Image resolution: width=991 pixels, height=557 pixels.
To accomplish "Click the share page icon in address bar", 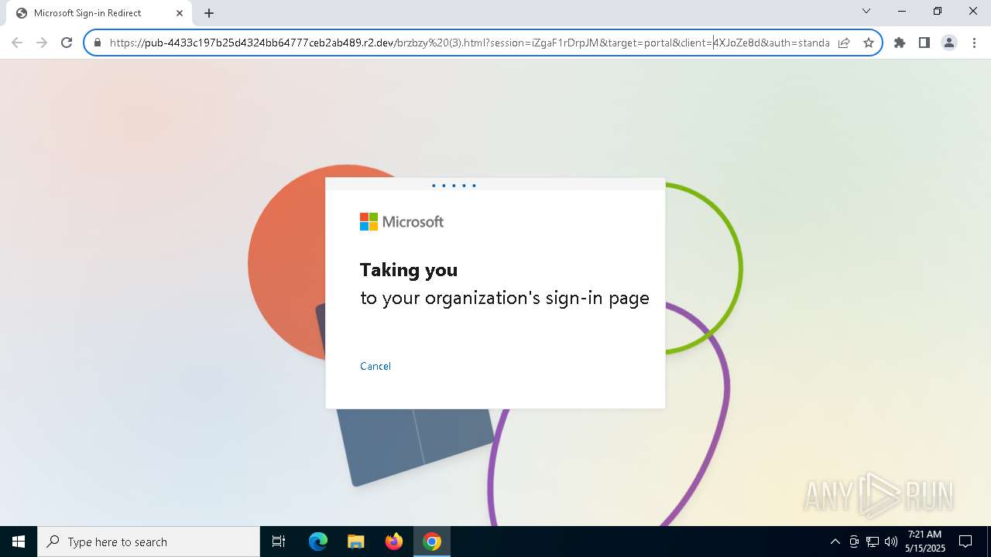I will pos(844,43).
